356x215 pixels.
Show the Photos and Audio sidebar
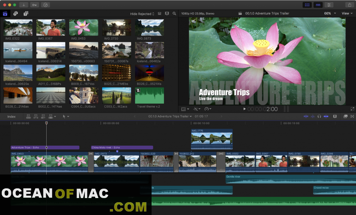16,14
